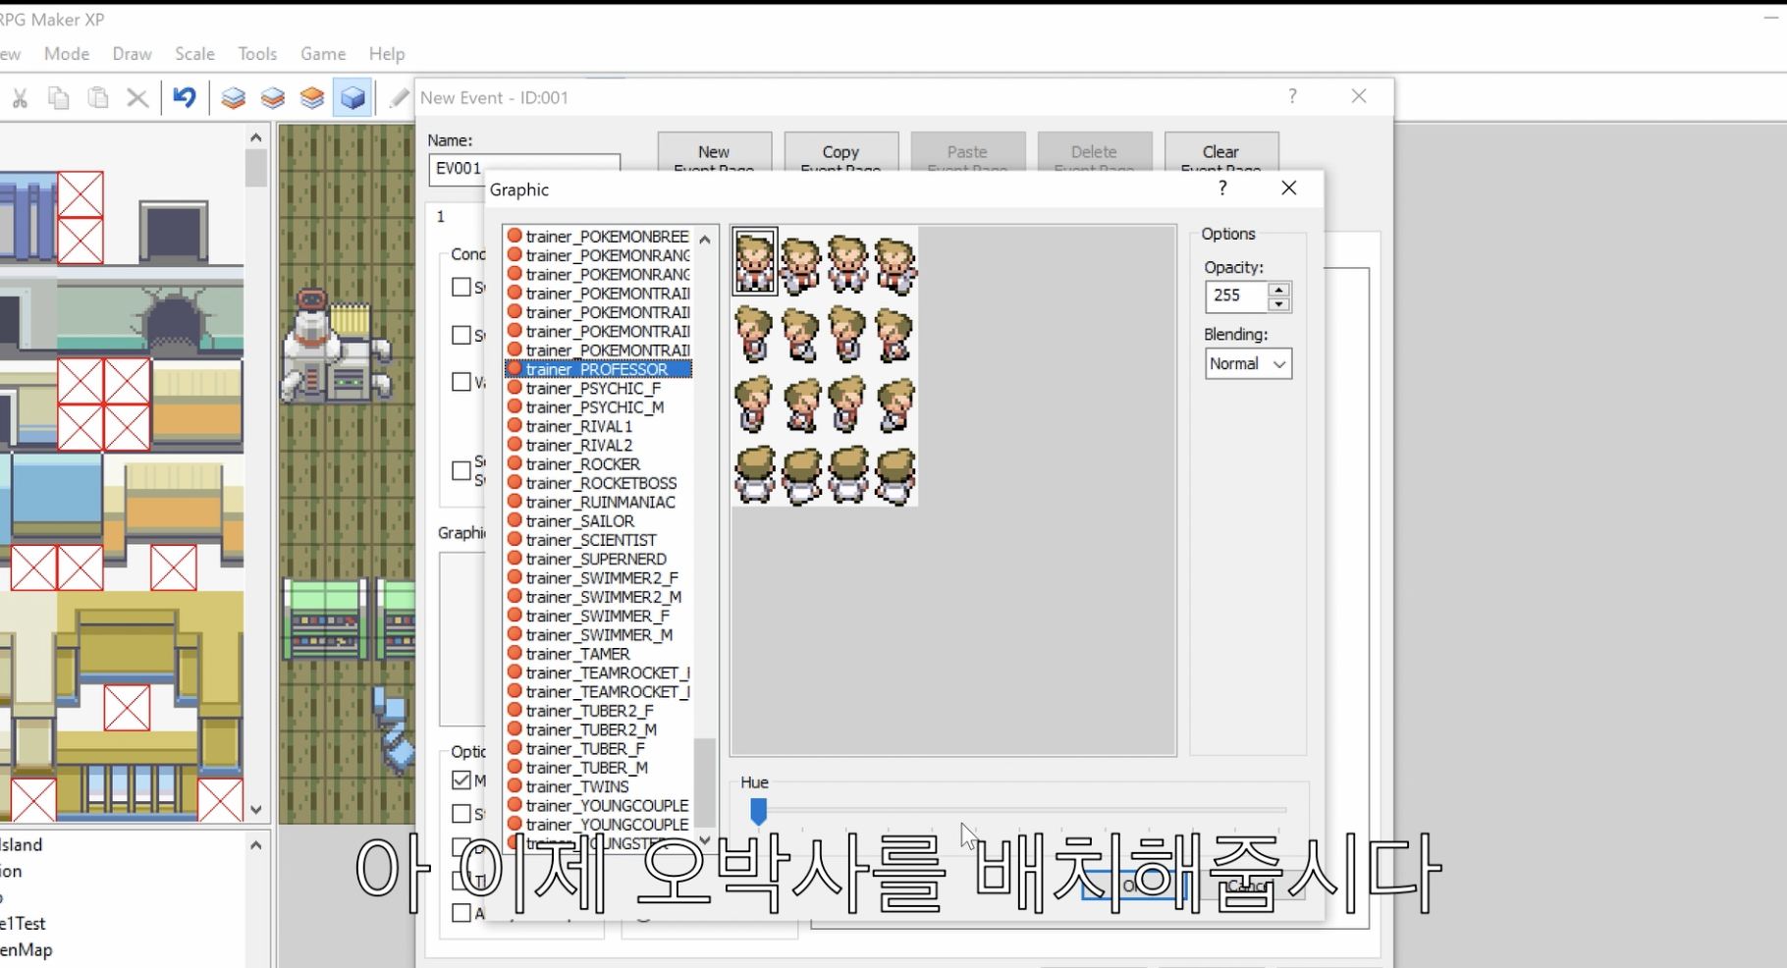1787x968 pixels.
Task: Select trainer_SUPERNERD graphic file
Action: click(596, 559)
